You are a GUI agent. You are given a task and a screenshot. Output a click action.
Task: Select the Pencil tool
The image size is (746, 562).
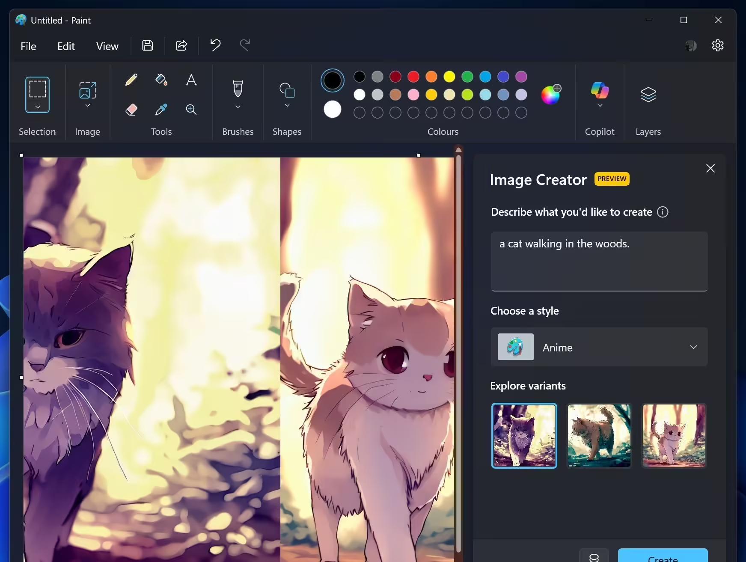click(x=131, y=80)
